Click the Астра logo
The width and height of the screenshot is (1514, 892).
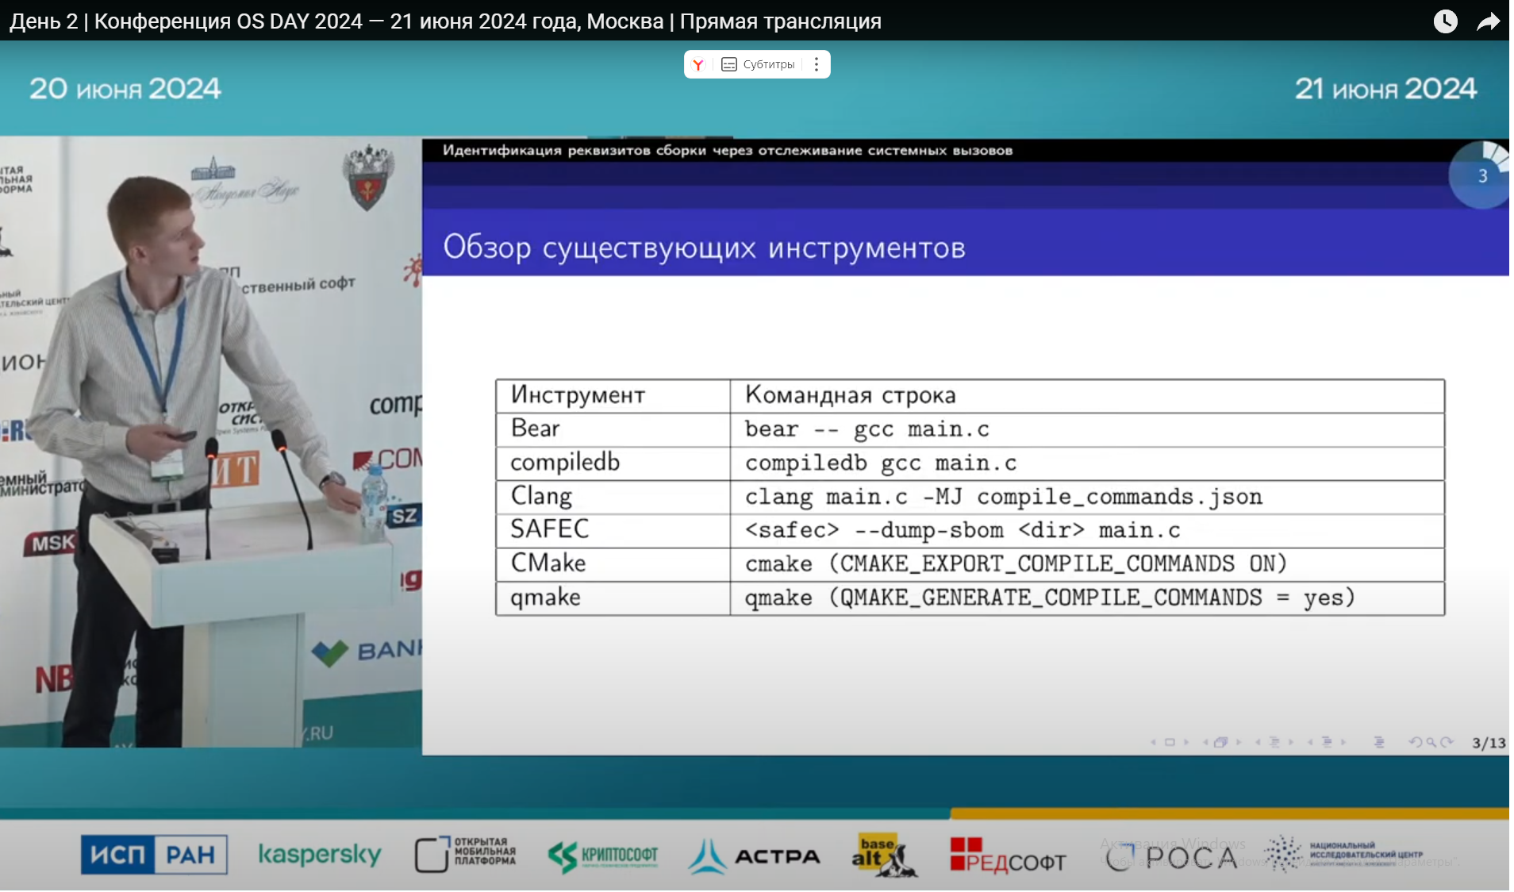point(754,856)
